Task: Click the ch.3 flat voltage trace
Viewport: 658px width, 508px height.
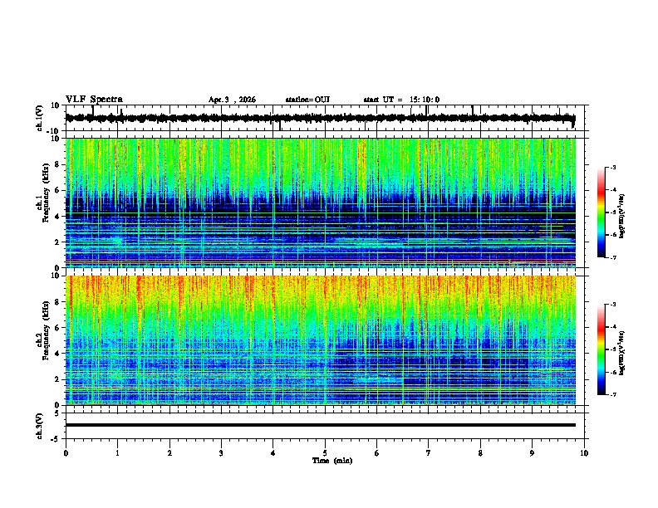Action: 320,425
